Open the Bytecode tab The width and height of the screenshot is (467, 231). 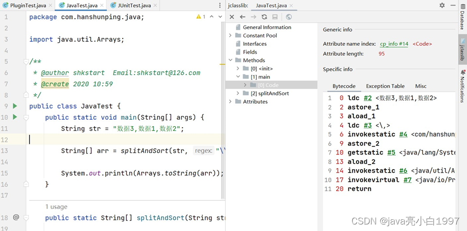(x=344, y=86)
